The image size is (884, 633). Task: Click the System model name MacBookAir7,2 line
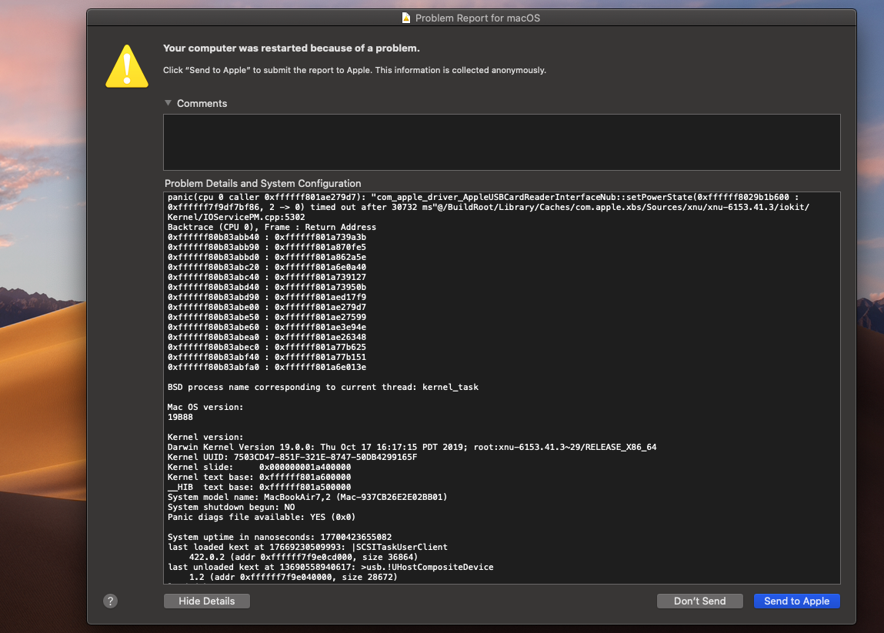point(307,497)
